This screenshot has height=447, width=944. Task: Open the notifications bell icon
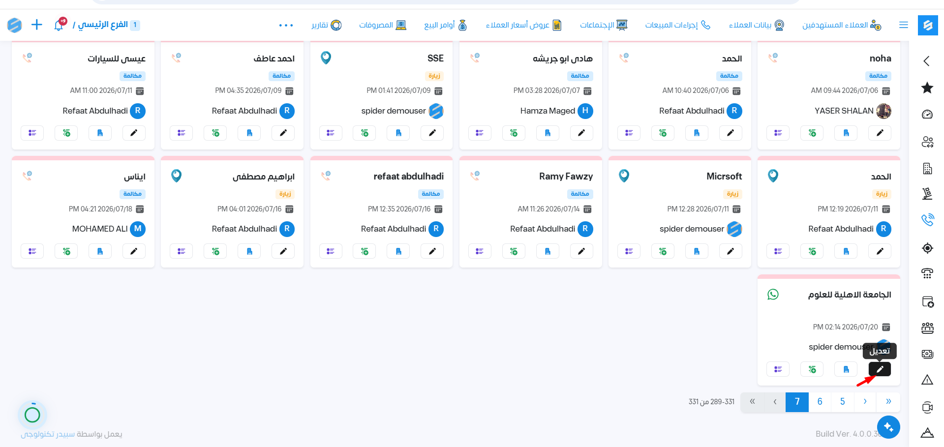(60, 25)
